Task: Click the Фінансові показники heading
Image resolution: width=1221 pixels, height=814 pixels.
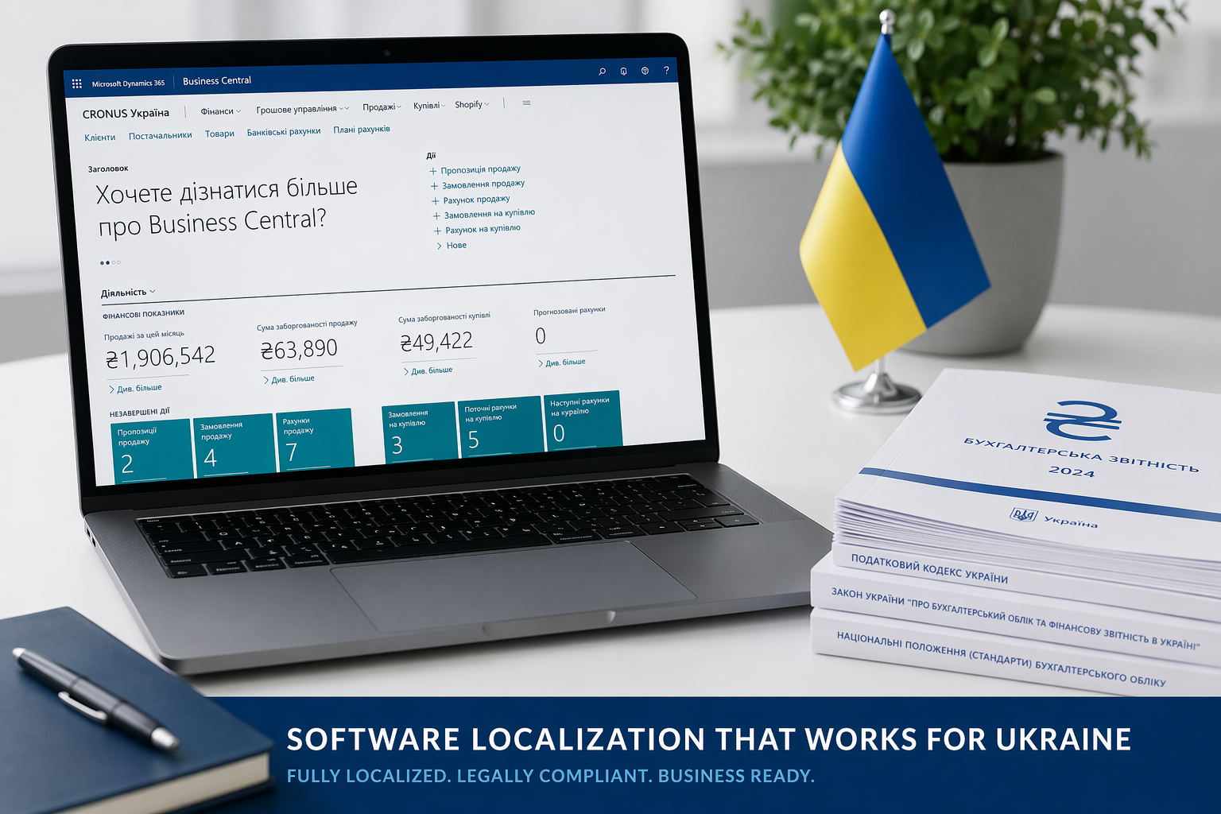Action: click(143, 315)
